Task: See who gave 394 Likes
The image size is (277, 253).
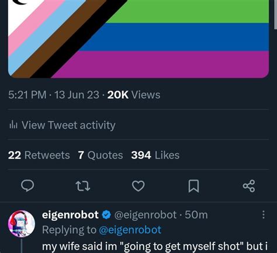Action: 155,155
